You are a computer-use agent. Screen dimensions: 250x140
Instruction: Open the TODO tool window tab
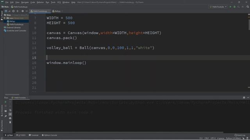21,135
